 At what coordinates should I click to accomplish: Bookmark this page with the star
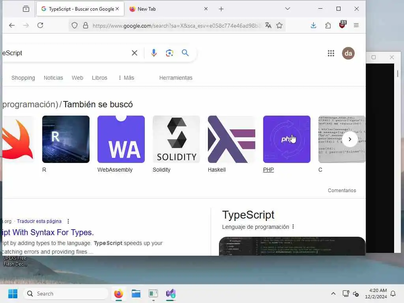click(x=279, y=25)
